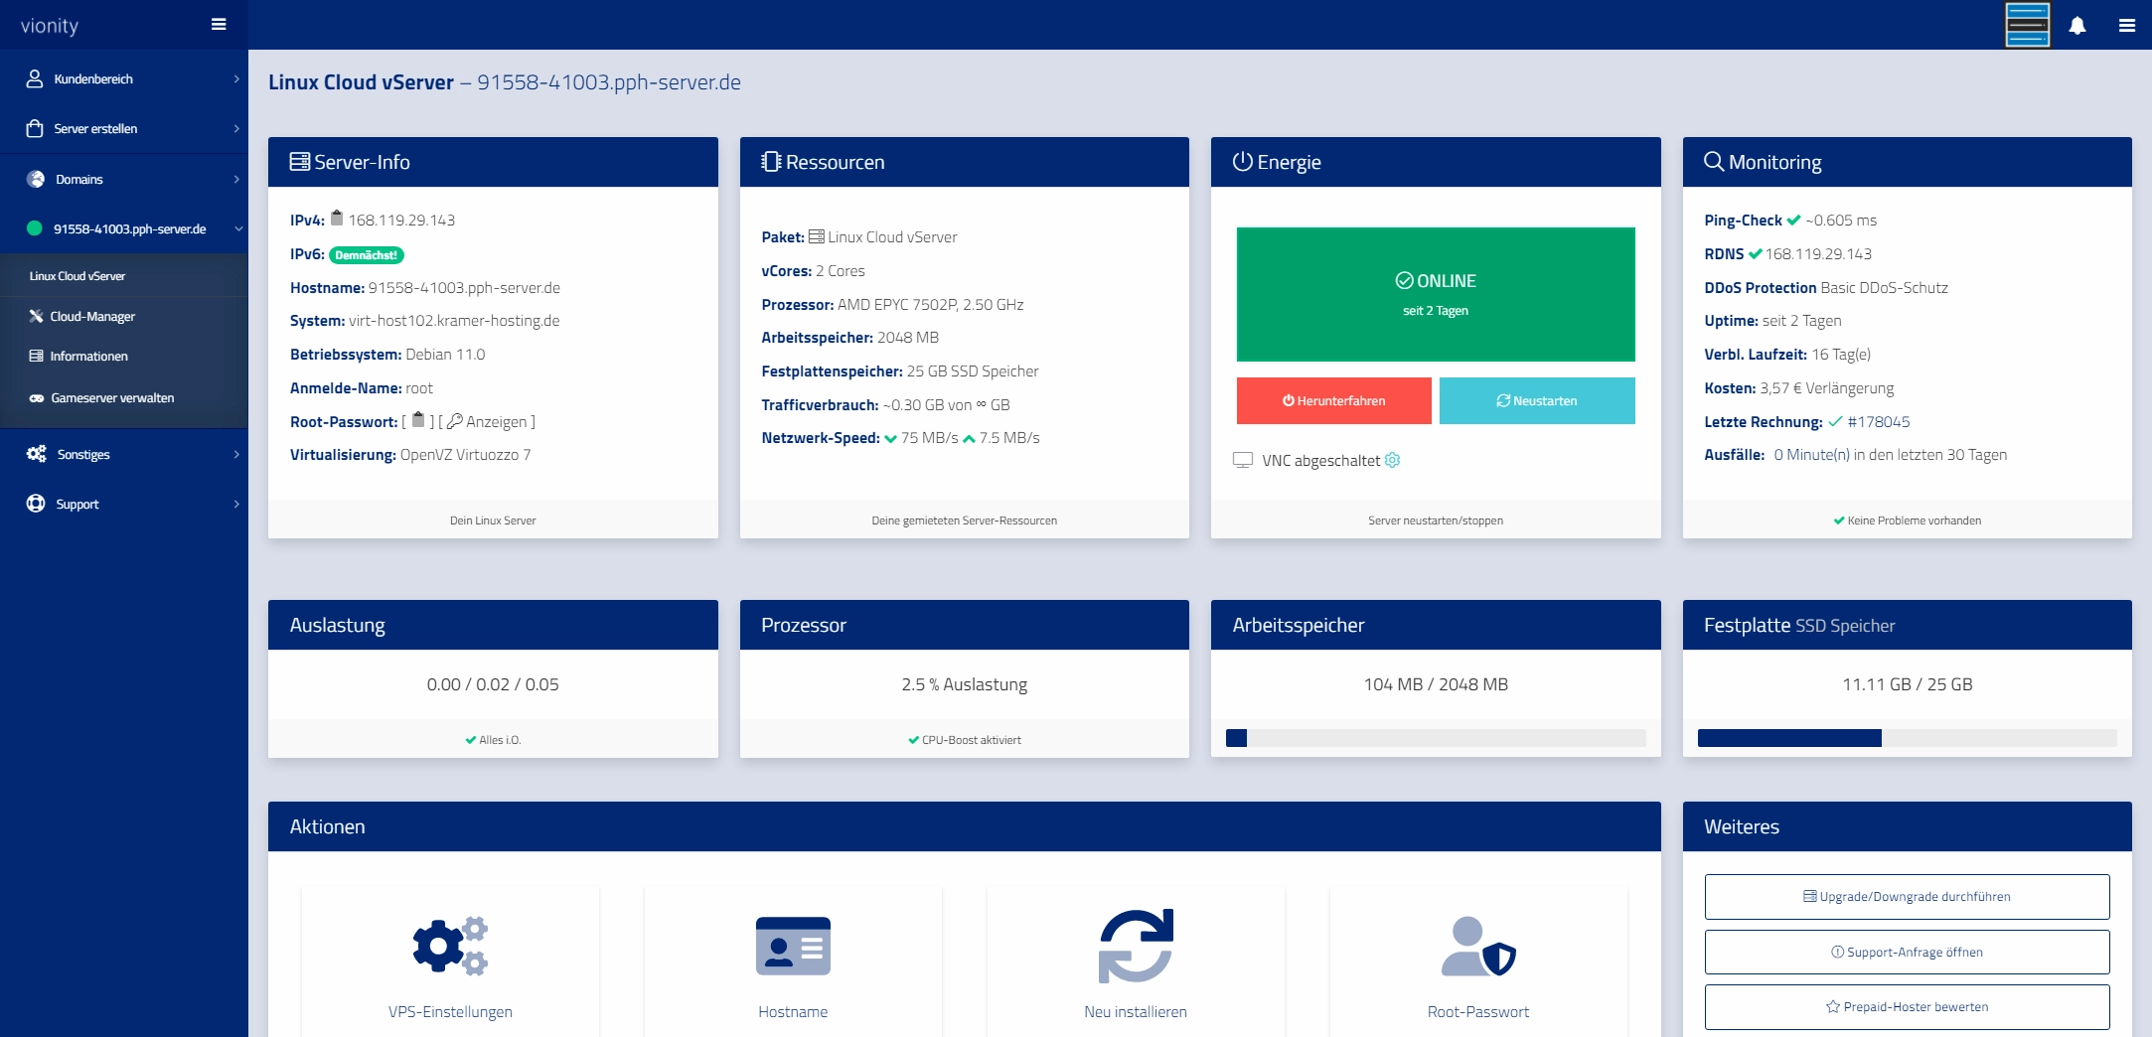Click the Gameserver verwalten gamepad icon
This screenshot has height=1037, width=2152.
[37, 397]
